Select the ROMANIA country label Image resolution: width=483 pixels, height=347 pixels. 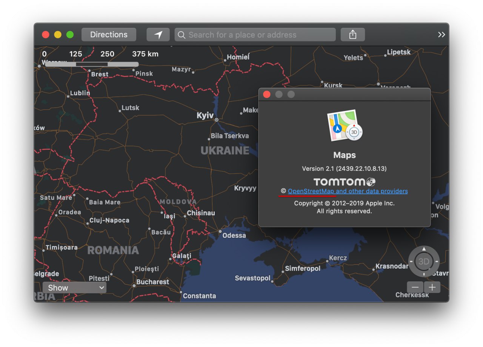113,250
